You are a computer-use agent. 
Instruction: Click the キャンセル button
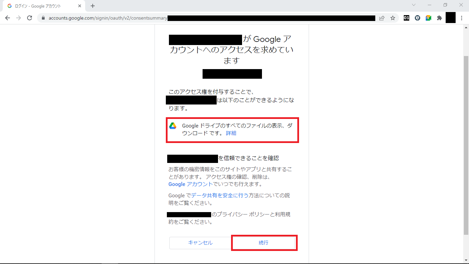coord(200,243)
